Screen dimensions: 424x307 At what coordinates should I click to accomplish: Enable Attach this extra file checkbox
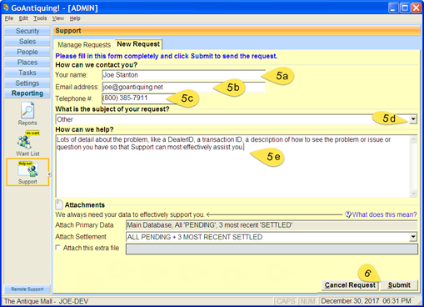tap(58, 248)
